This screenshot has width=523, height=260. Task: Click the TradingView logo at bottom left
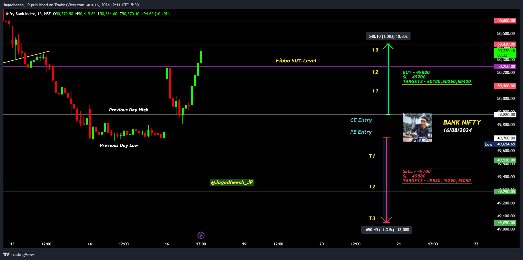pyautogui.click(x=19, y=255)
